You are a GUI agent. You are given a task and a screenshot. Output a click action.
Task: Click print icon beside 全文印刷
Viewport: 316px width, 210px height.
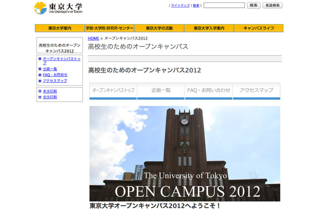(x=39, y=97)
